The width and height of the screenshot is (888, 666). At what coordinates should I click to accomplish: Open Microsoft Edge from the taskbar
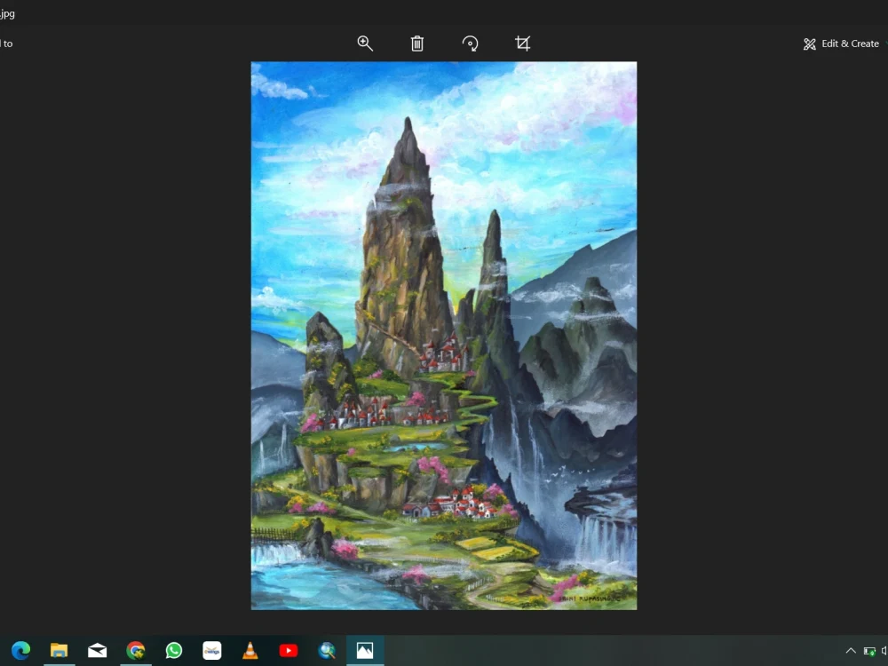(21, 650)
